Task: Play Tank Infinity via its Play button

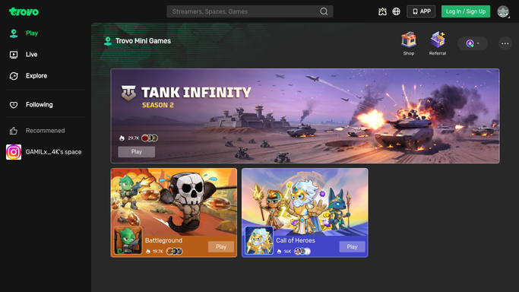Action: pyautogui.click(x=136, y=151)
